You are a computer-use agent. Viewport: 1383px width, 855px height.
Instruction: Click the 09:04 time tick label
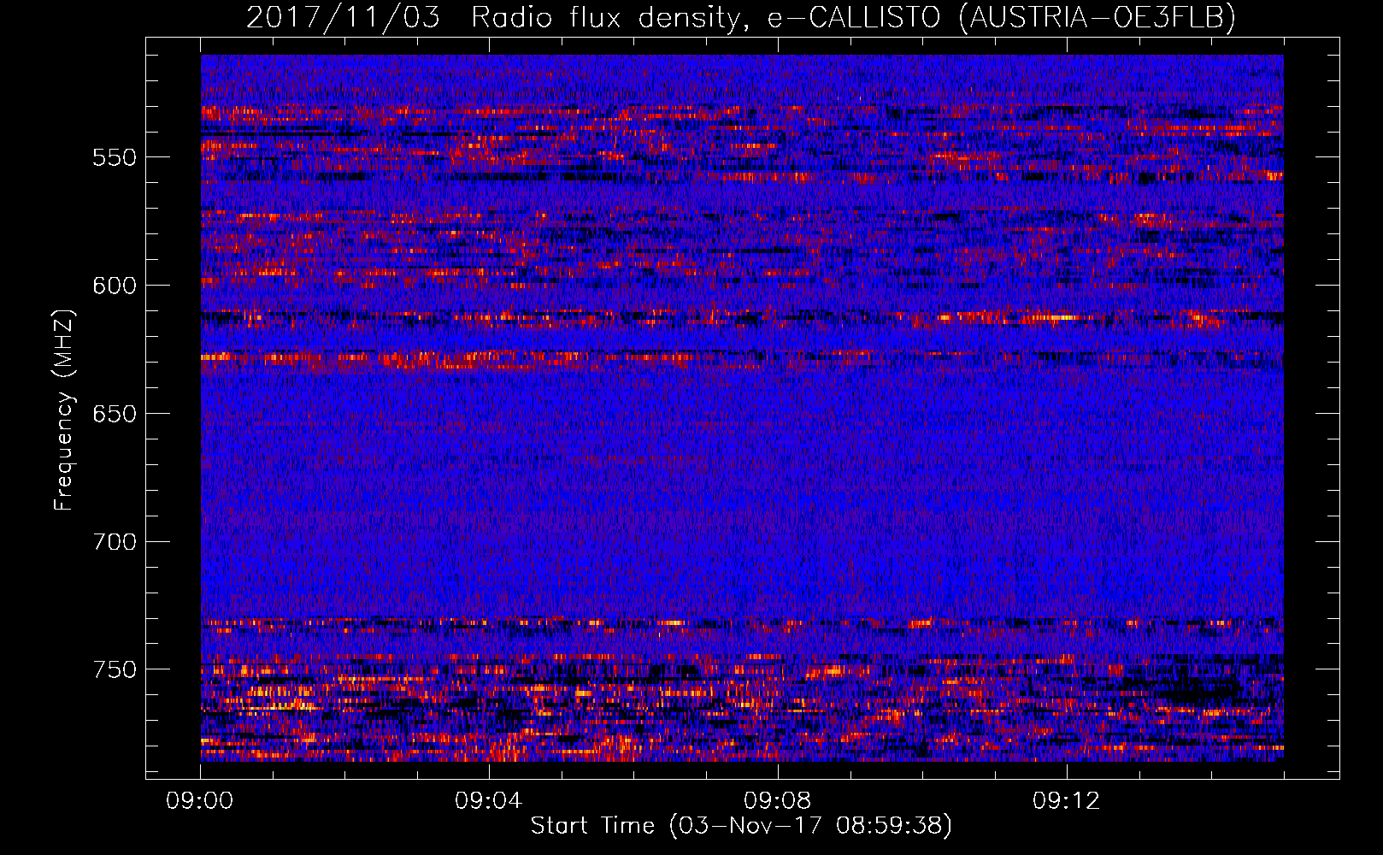click(488, 801)
